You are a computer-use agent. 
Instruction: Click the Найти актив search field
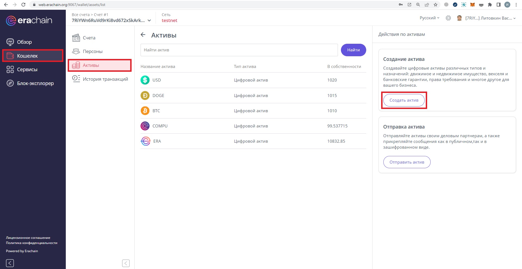click(239, 50)
